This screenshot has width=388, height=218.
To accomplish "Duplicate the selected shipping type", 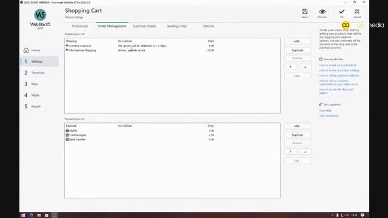I will [x=298, y=50].
